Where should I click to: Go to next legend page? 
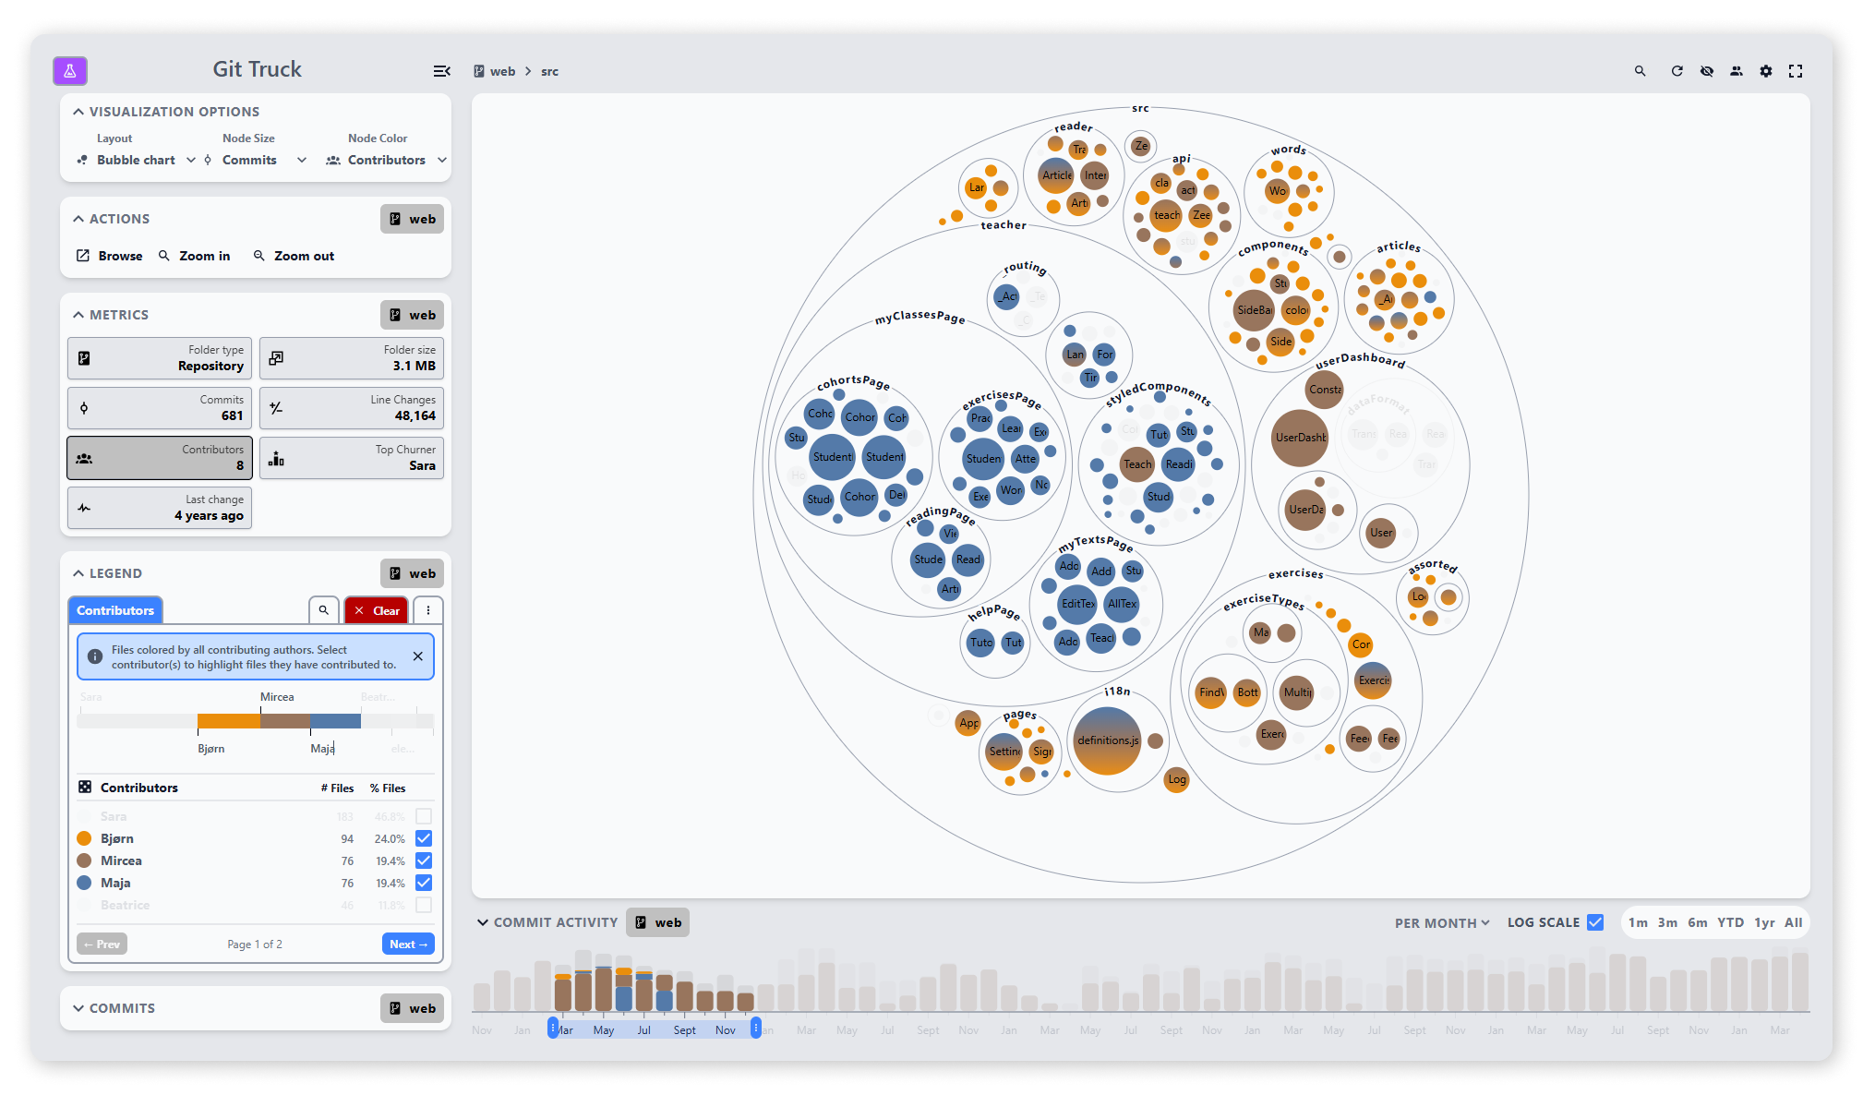point(408,944)
